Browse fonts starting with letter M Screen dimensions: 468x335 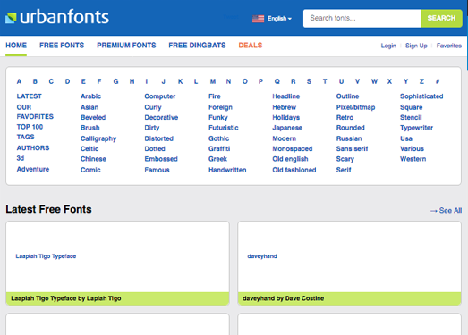(212, 81)
